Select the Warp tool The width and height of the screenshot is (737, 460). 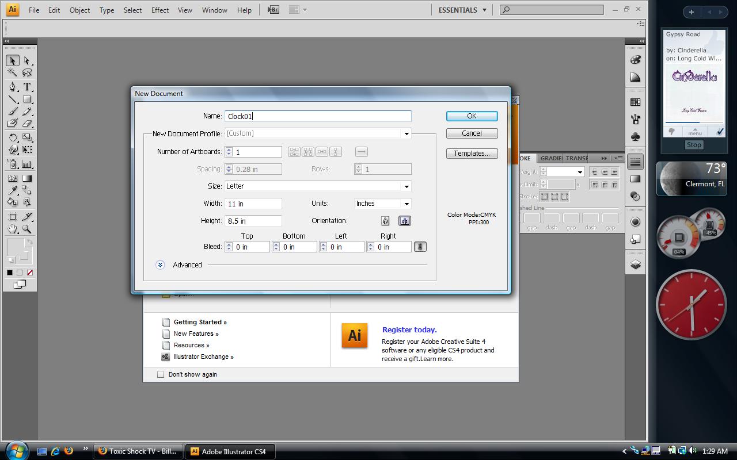(x=13, y=149)
